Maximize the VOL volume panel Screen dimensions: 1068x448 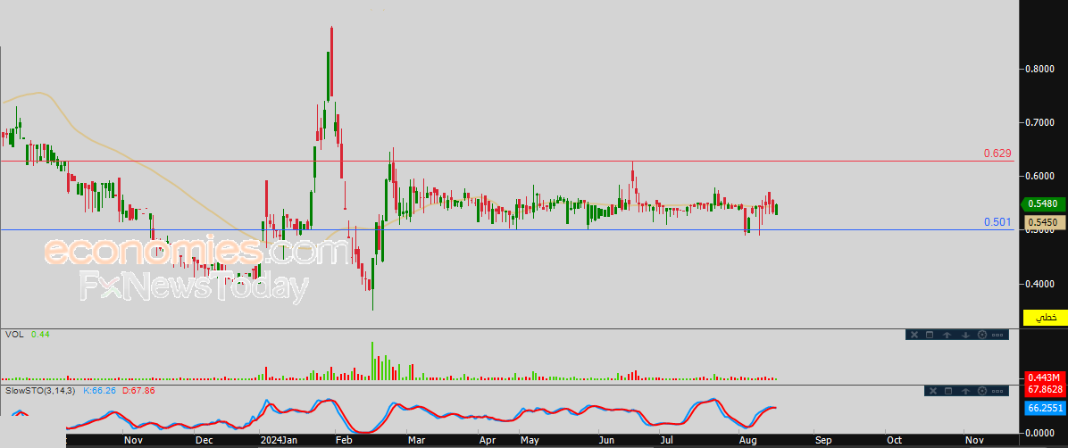click(930, 335)
